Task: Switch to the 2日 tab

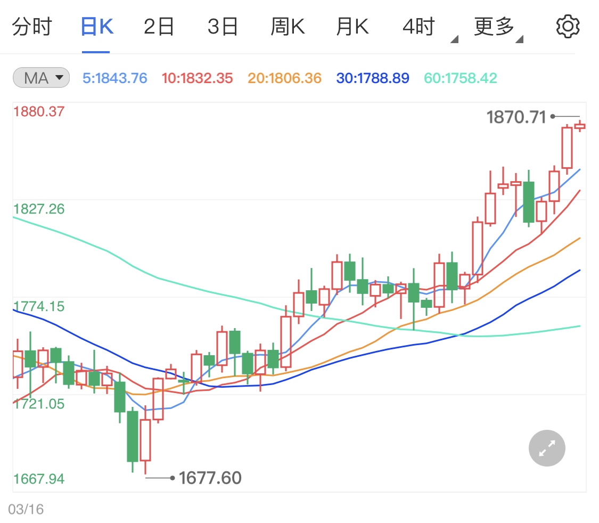Action: [x=159, y=27]
